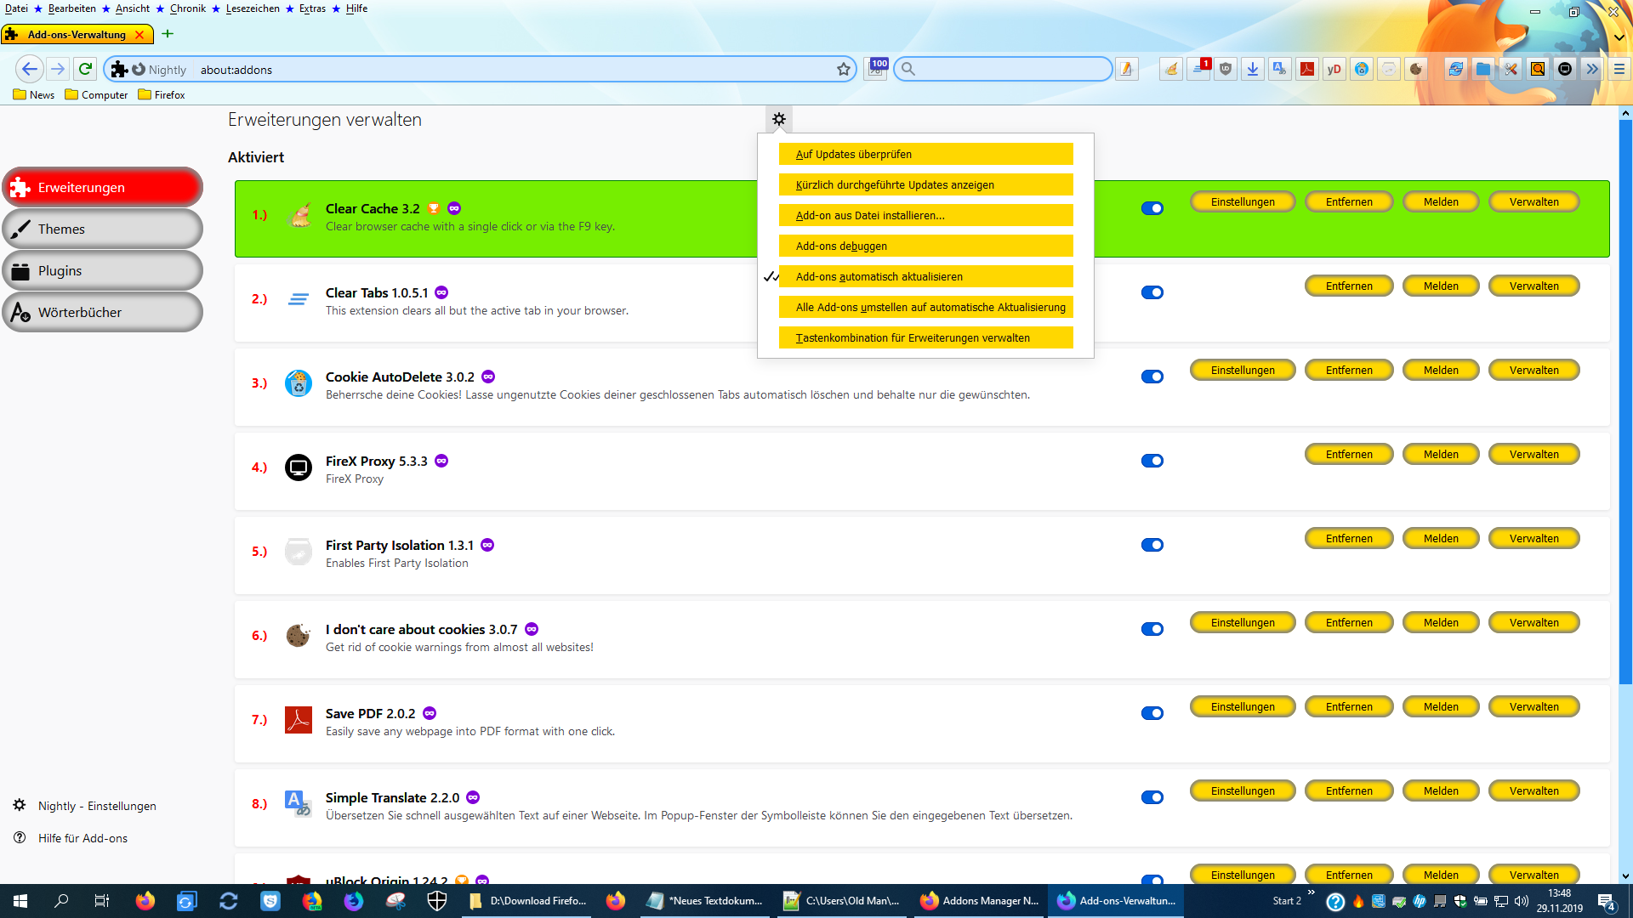Switch off Save PDF extension toggle

1152,713
